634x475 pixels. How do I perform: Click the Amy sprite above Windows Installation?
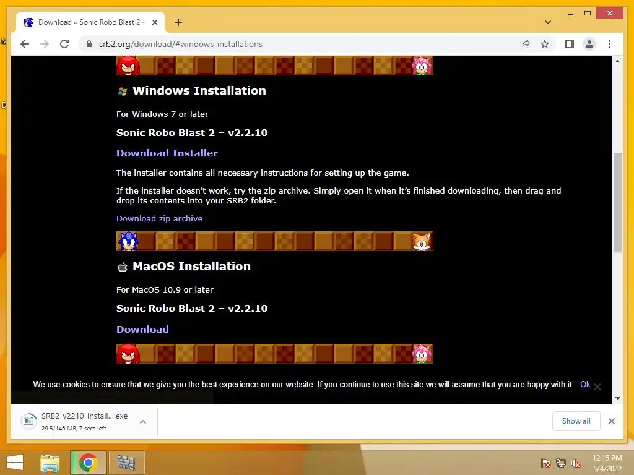(421, 66)
